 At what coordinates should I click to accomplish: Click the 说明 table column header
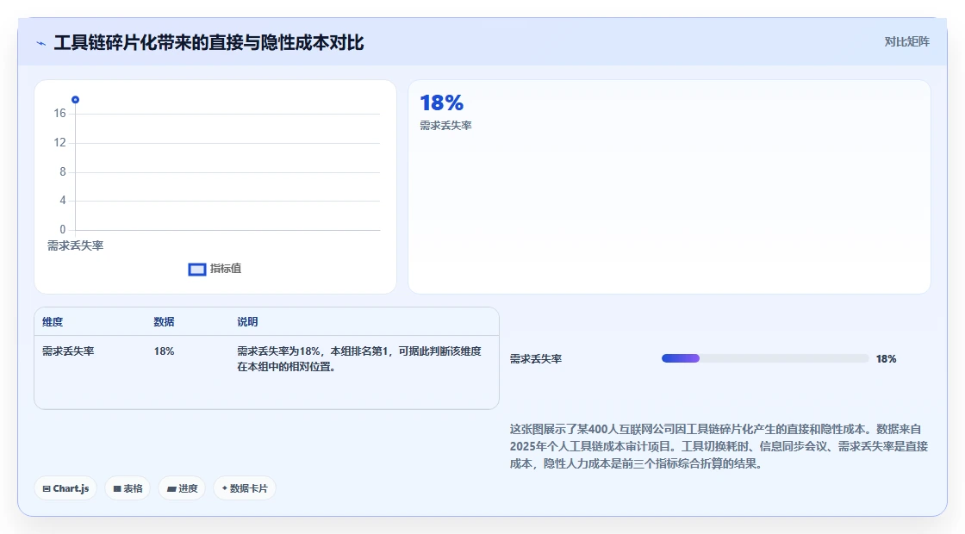tap(247, 322)
